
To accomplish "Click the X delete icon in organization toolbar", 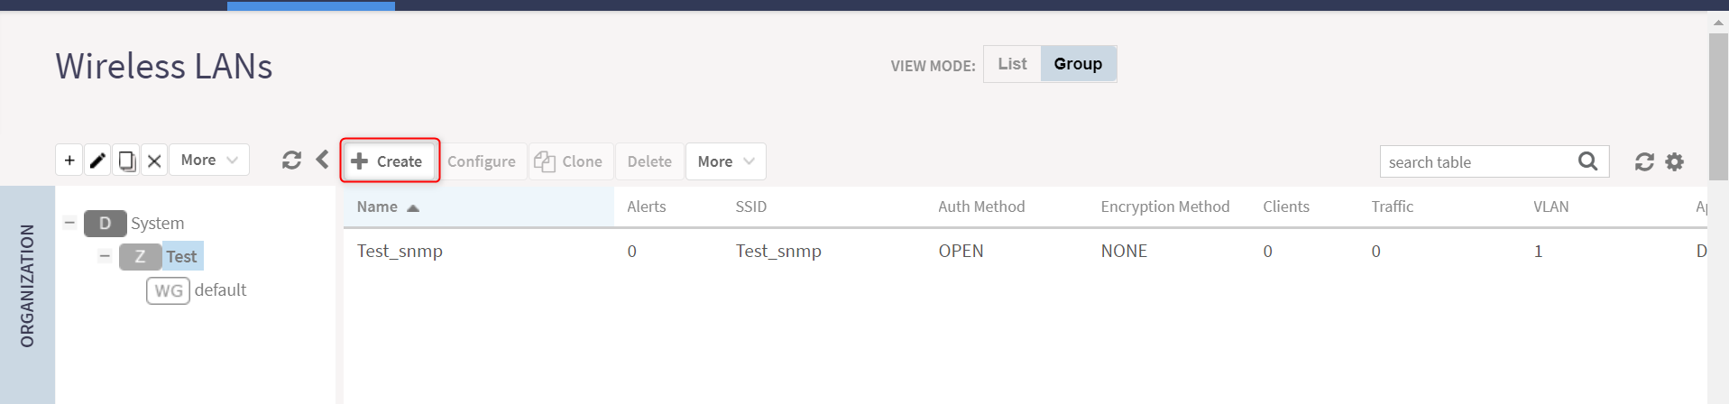I will pos(154,161).
